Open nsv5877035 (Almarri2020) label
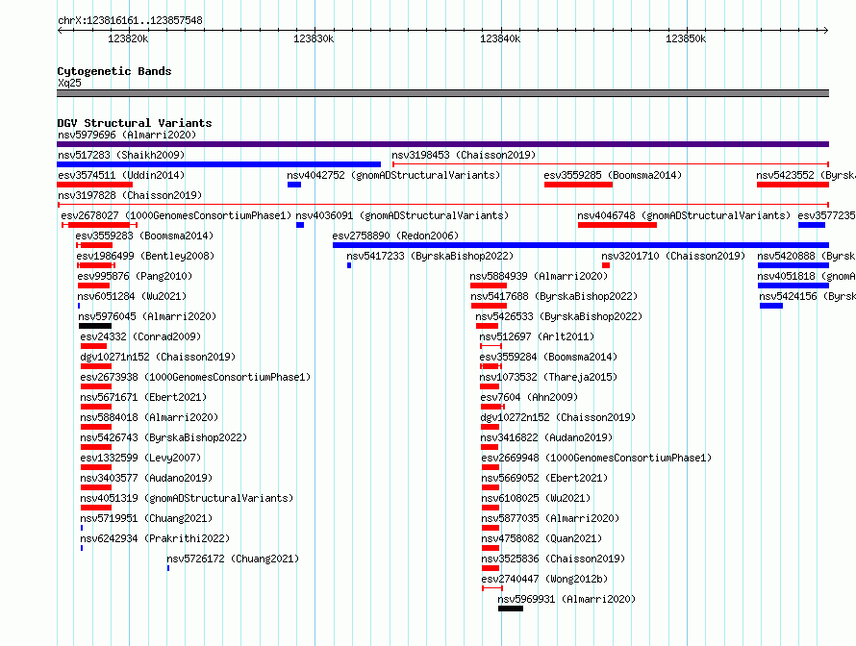The image size is (856, 646). (x=550, y=518)
